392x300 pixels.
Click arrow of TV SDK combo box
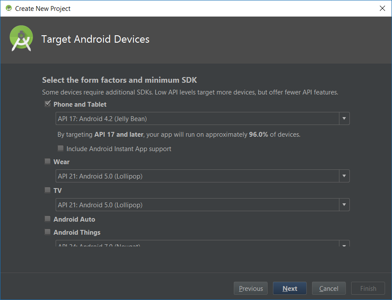344,205
